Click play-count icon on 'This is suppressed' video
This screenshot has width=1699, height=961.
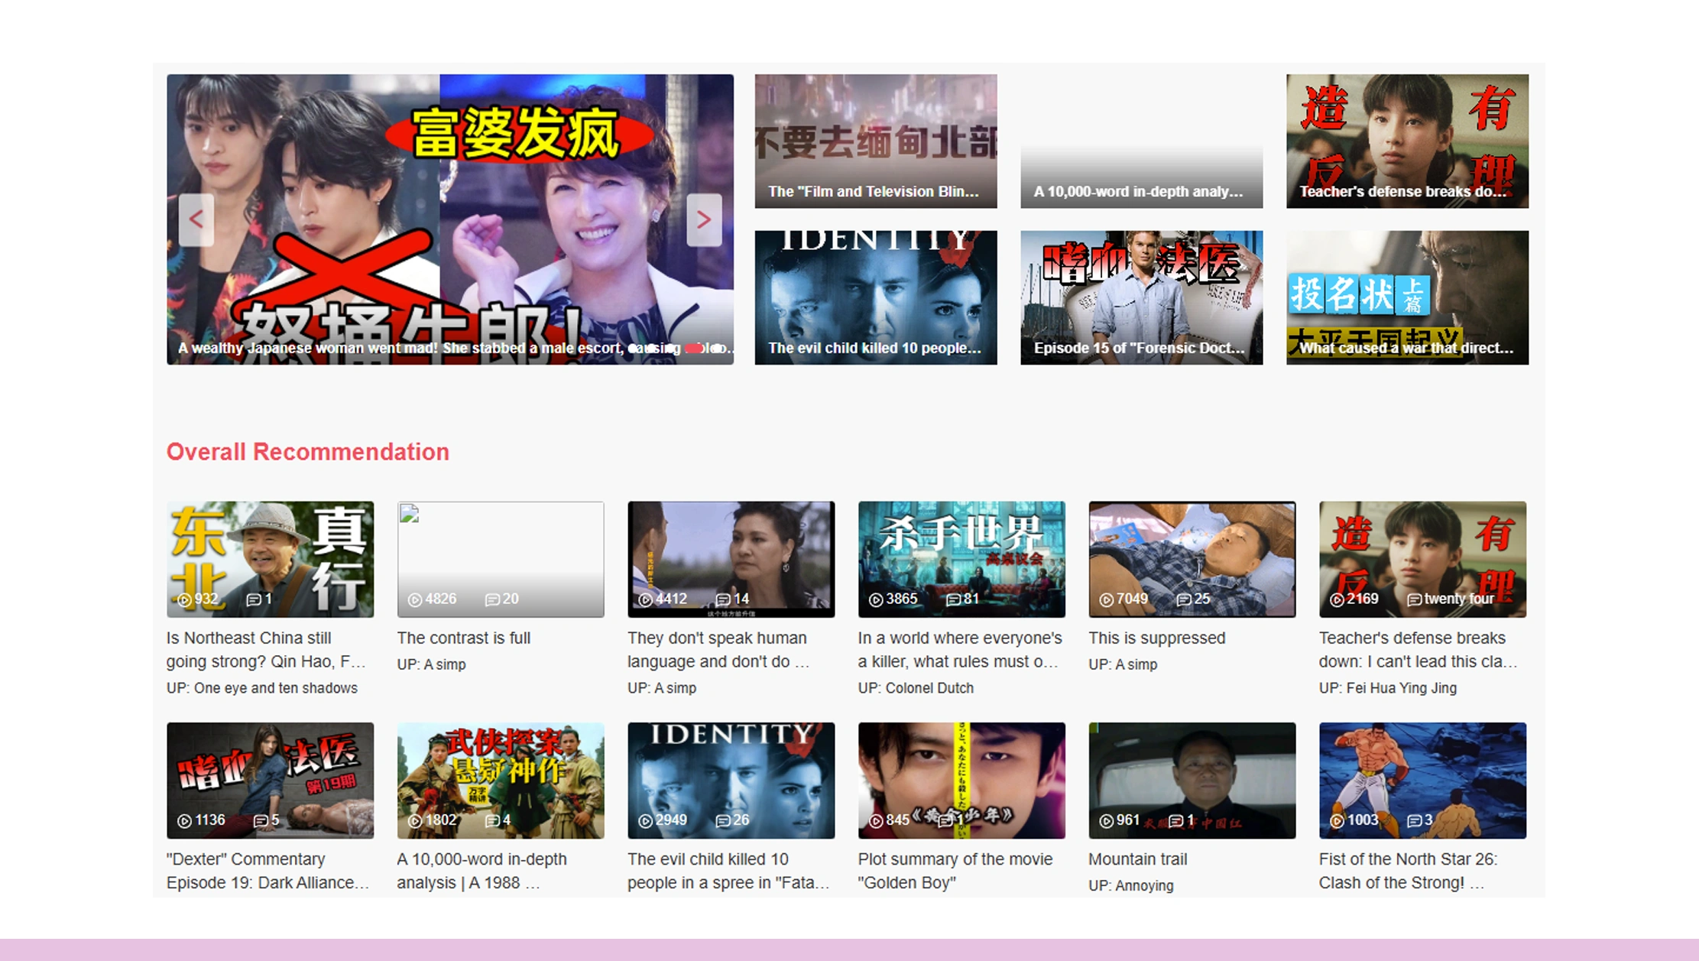click(1105, 599)
